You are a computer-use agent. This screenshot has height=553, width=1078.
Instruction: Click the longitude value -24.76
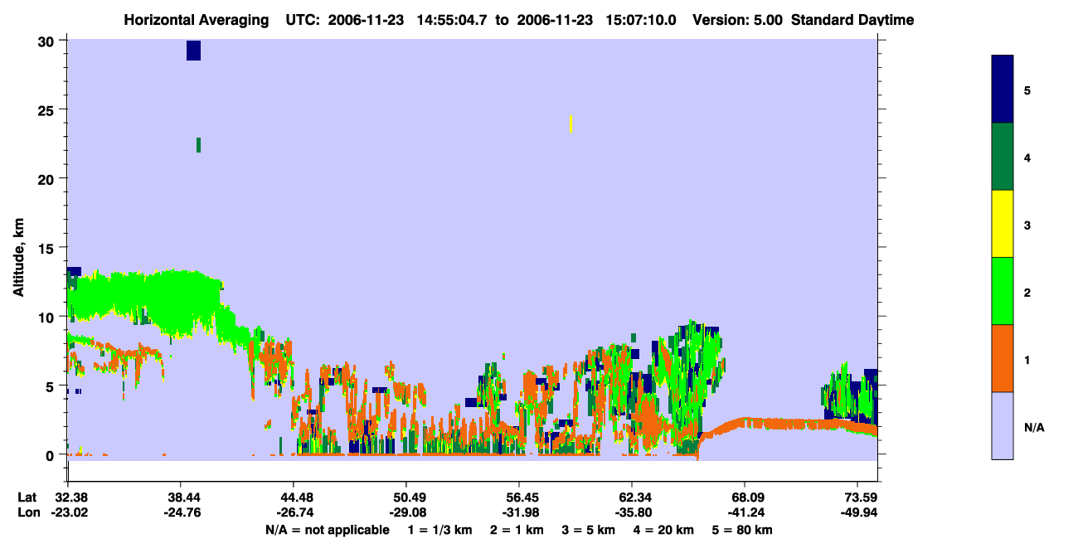pyautogui.click(x=181, y=512)
